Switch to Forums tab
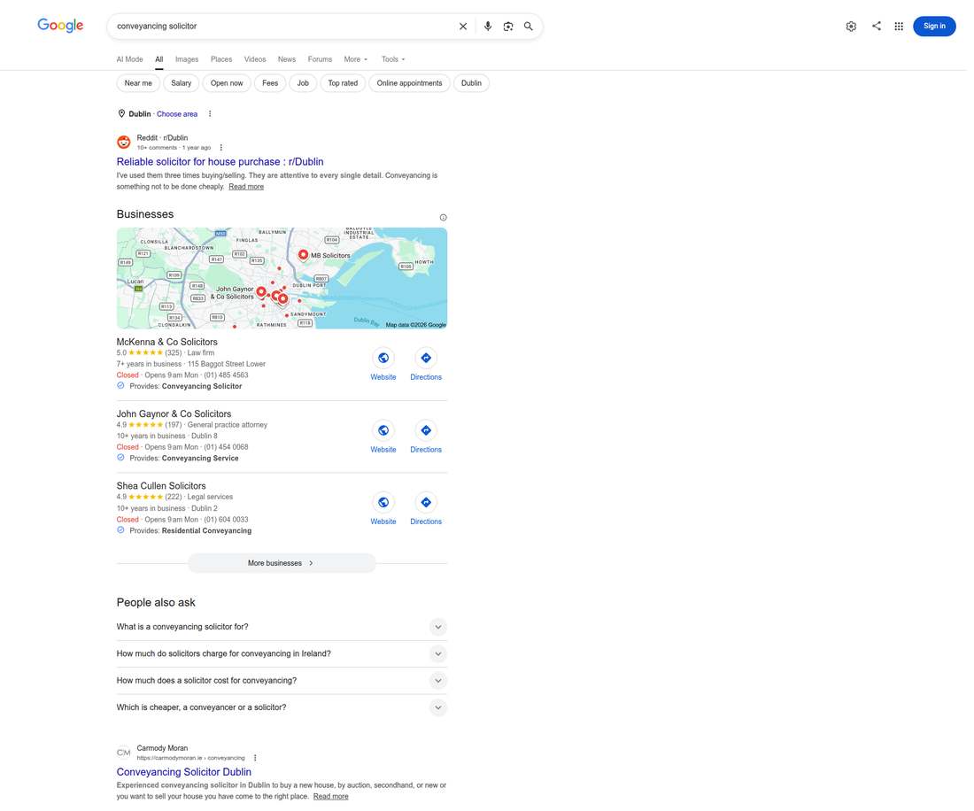Image resolution: width=974 pixels, height=811 pixels. click(320, 59)
